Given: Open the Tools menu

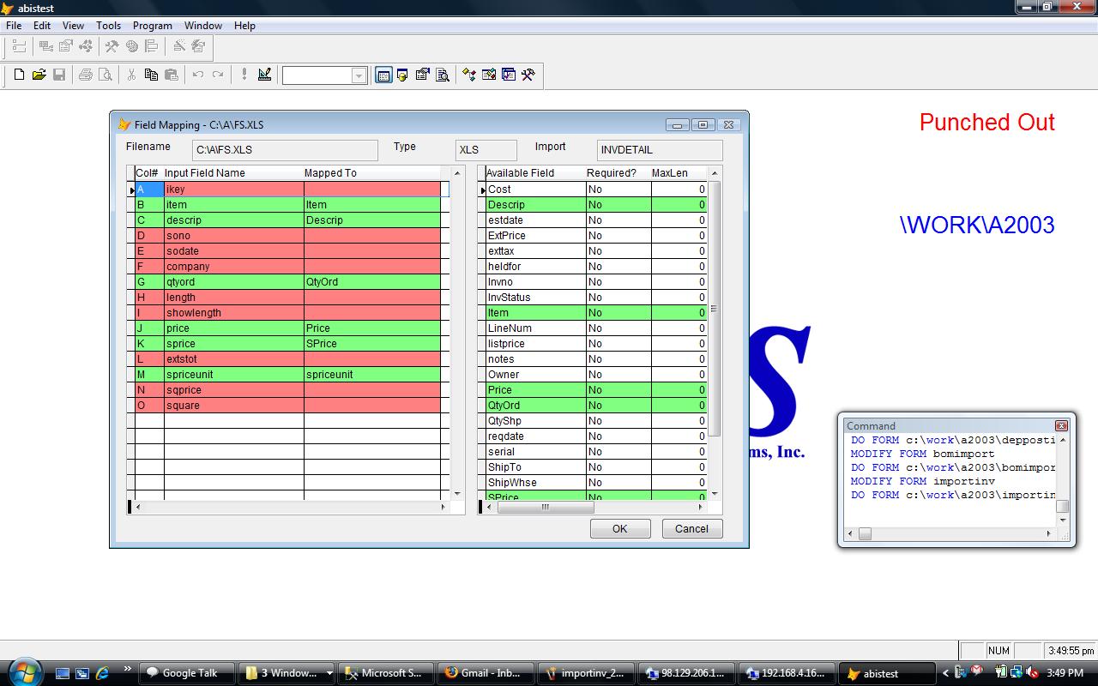Looking at the screenshot, I should point(108,26).
